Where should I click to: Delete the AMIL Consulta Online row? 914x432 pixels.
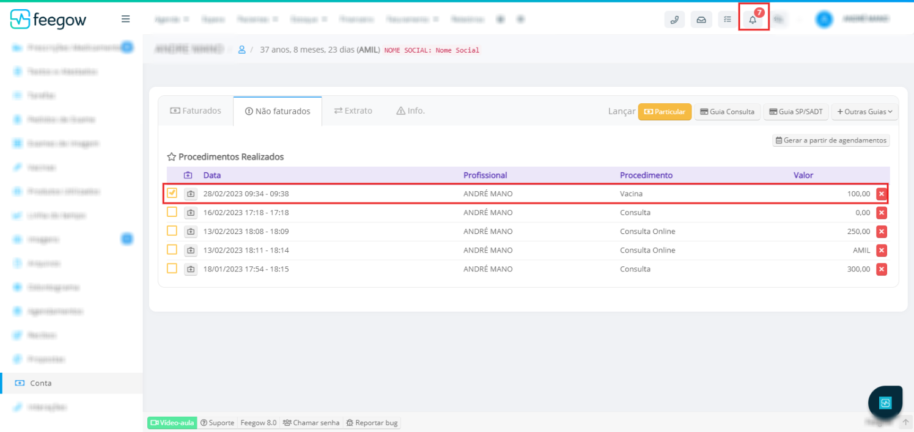pos(882,250)
